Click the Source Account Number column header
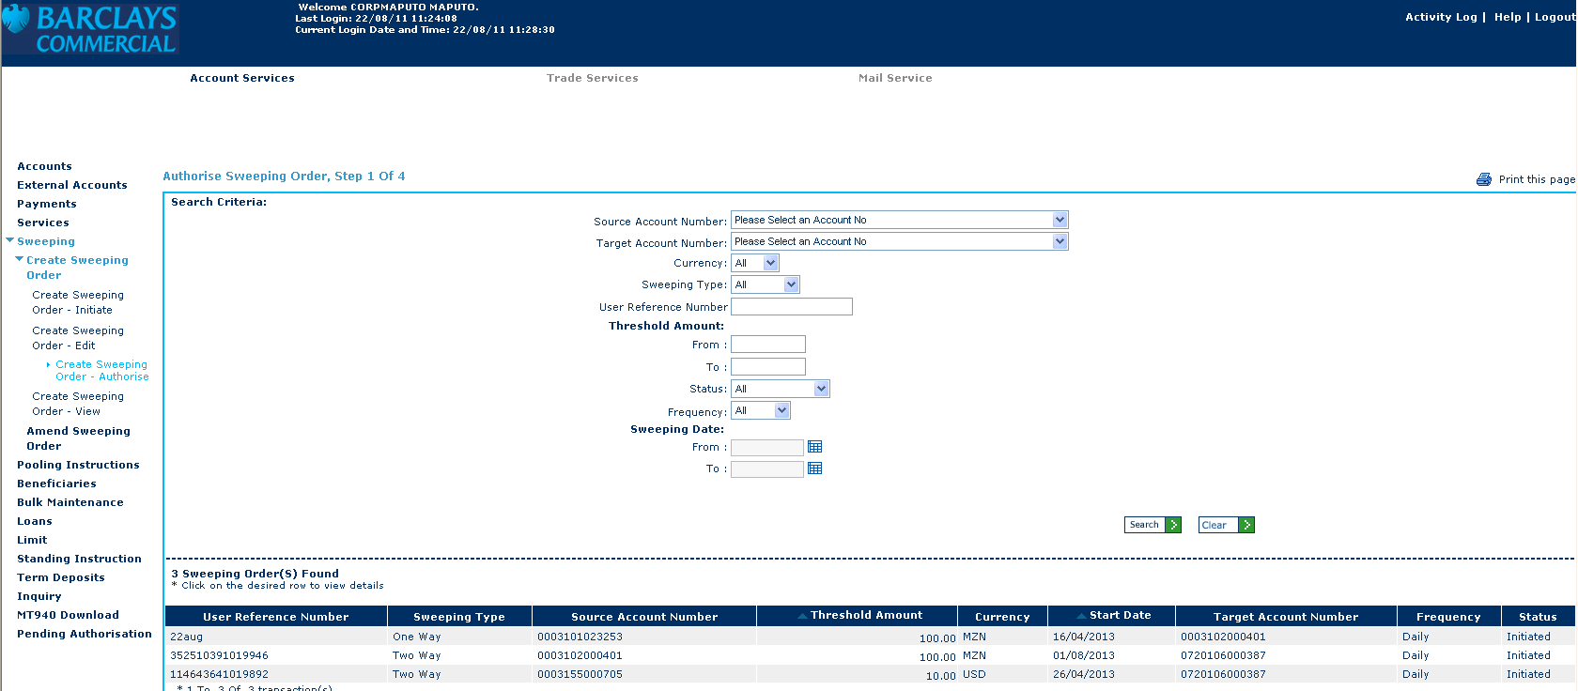Viewport: 1578px width, 691px height. 644,617
